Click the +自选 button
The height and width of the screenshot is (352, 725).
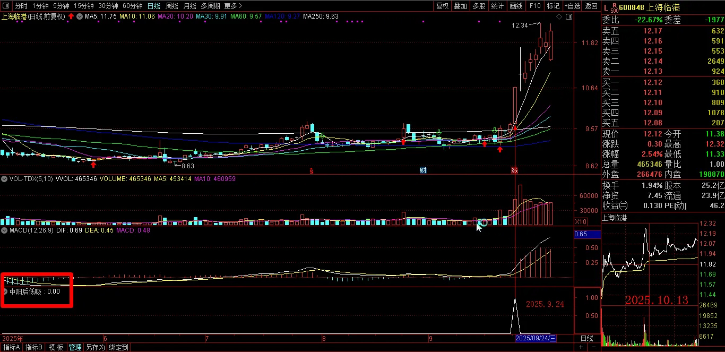point(572,6)
